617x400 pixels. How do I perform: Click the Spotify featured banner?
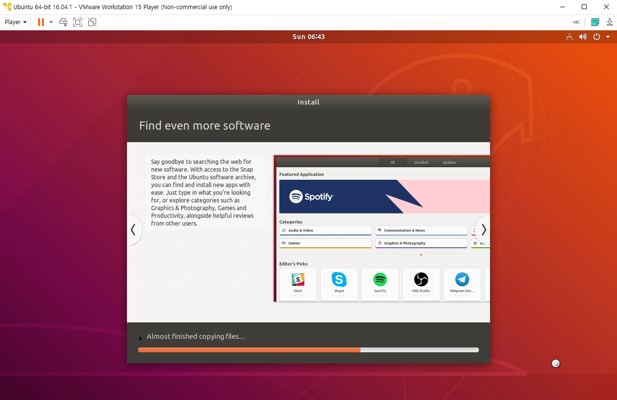pyautogui.click(x=384, y=197)
